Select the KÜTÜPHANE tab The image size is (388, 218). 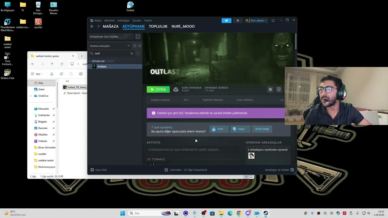coord(134,26)
